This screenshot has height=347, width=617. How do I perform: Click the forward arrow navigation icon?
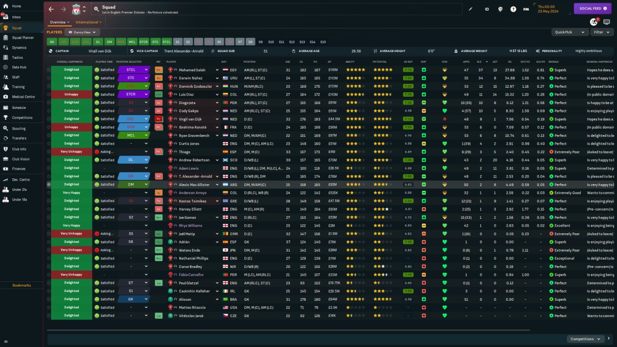[x=64, y=9]
